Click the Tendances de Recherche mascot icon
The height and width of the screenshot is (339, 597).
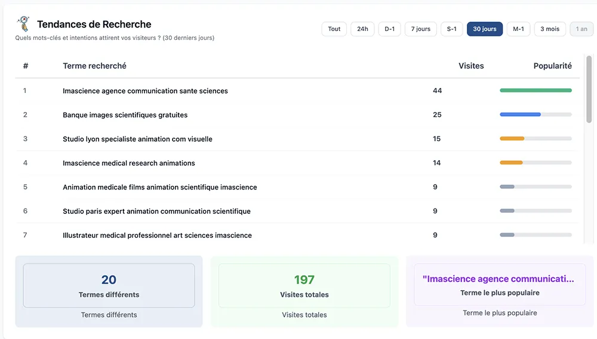[23, 24]
